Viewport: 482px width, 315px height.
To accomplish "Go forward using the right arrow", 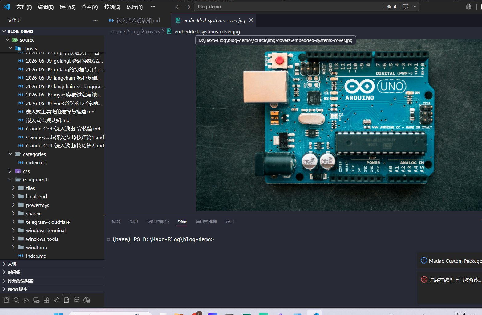I will click(x=188, y=7).
